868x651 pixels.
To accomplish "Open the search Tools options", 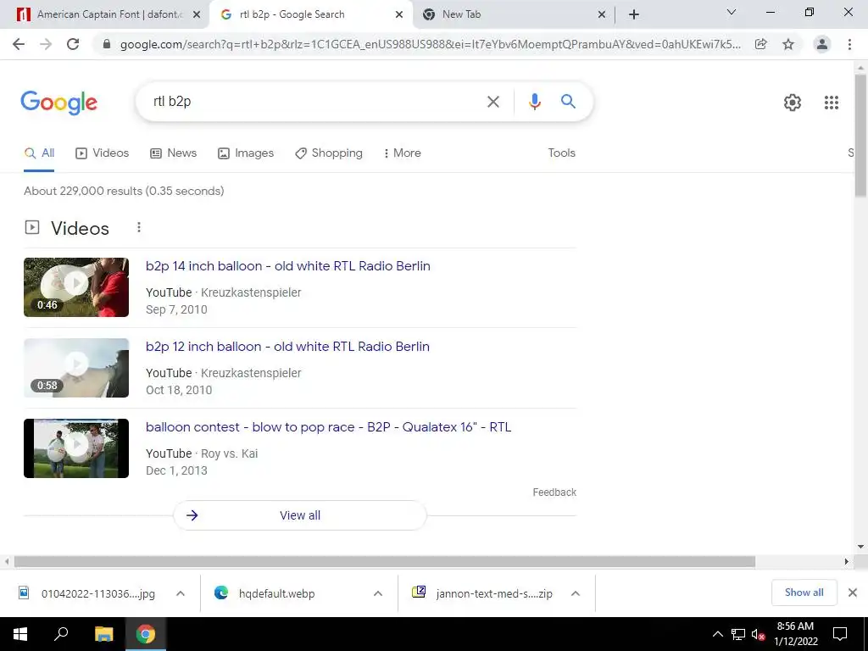I will [x=561, y=153].
